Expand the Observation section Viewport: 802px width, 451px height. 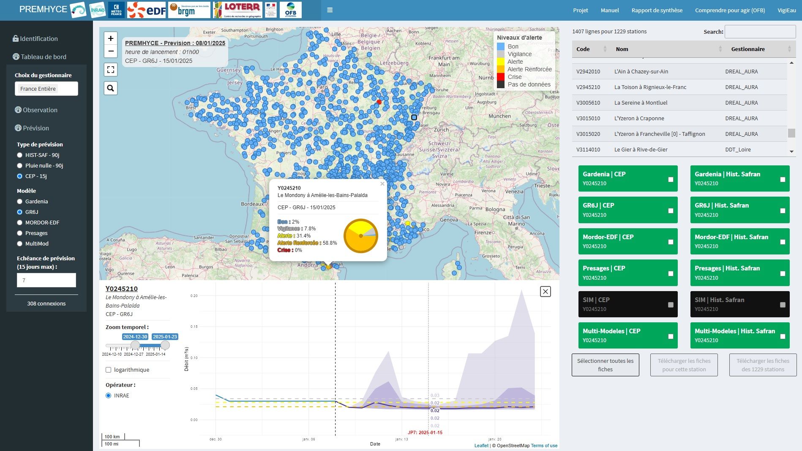pos(36,110)
